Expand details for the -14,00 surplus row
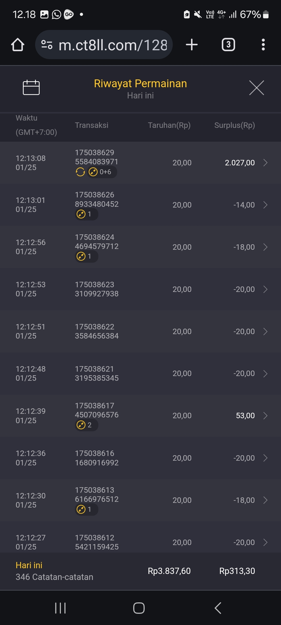281x625 pixels. [265, 205]
